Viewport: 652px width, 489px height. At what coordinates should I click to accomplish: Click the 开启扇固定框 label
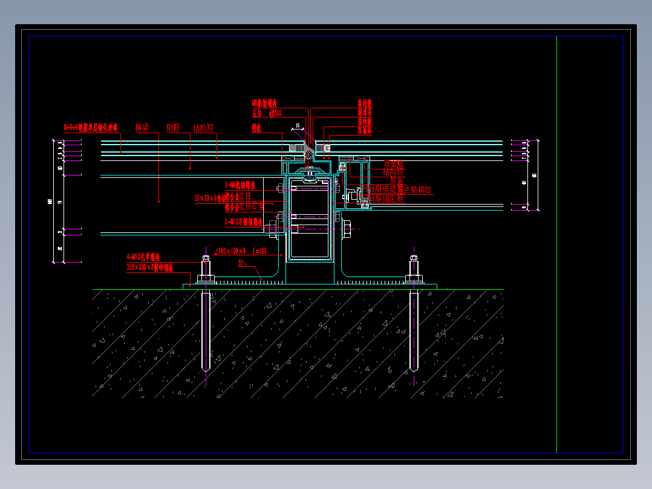[x=383, y=198]
